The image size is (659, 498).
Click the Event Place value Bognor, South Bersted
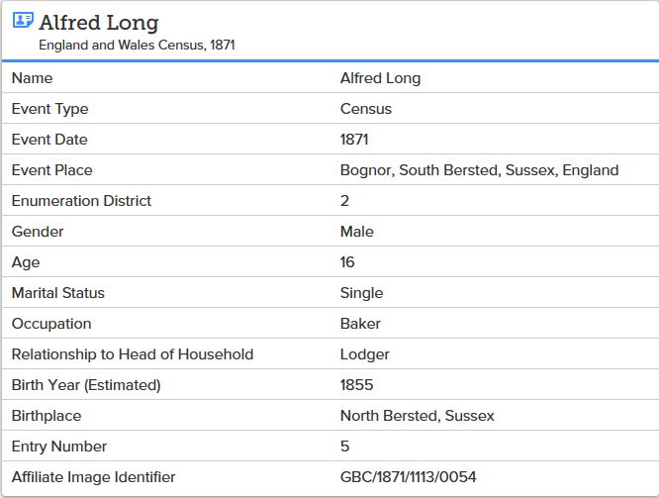coord(479,170)
